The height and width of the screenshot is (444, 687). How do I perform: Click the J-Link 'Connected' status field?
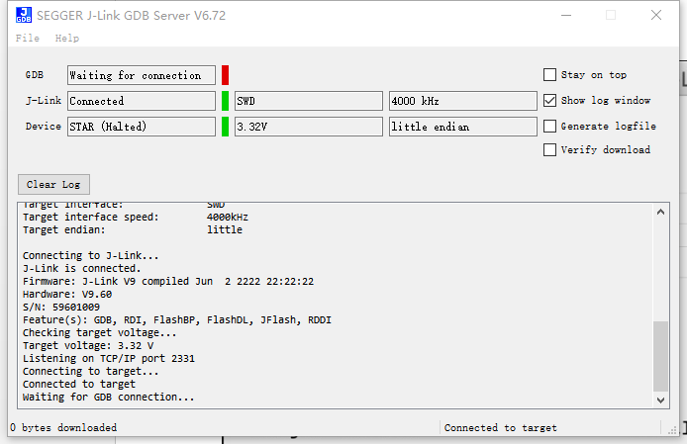[x=142, y=101]
